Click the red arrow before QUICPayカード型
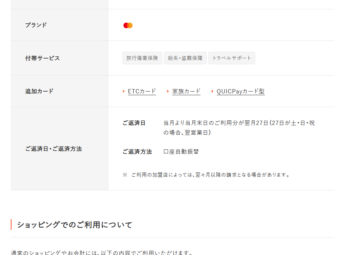The width and height of the screenshot is (345, 255). [x=212, y=91]
